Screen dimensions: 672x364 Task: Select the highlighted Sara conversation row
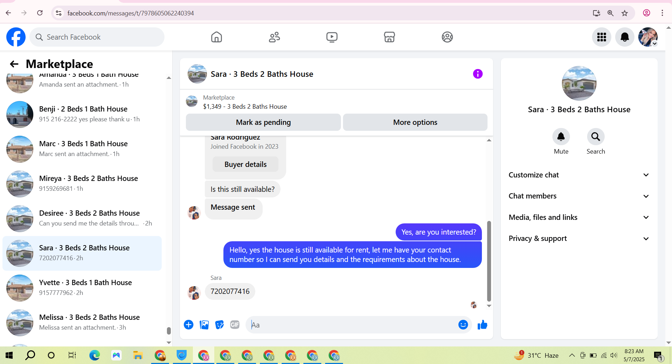pos(82,253)
